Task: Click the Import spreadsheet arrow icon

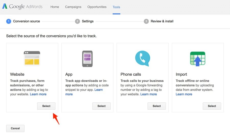Action: click(x=198, y=59)
